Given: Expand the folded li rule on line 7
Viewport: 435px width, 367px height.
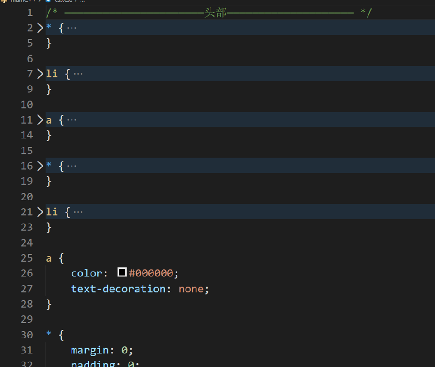Looking at the screenshot, I should [40, 73].
